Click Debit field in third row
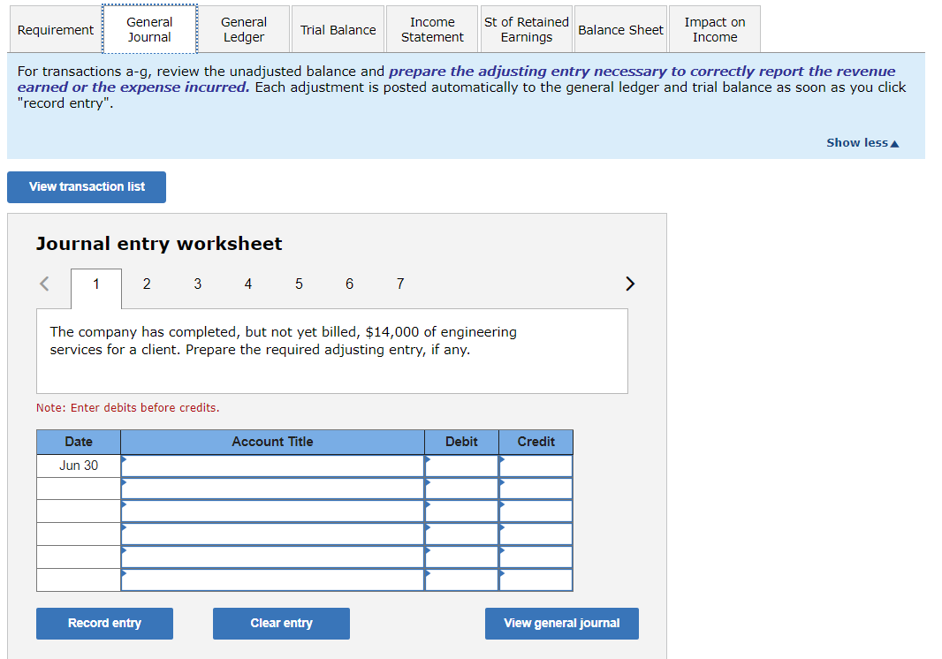 pos(461,511)
